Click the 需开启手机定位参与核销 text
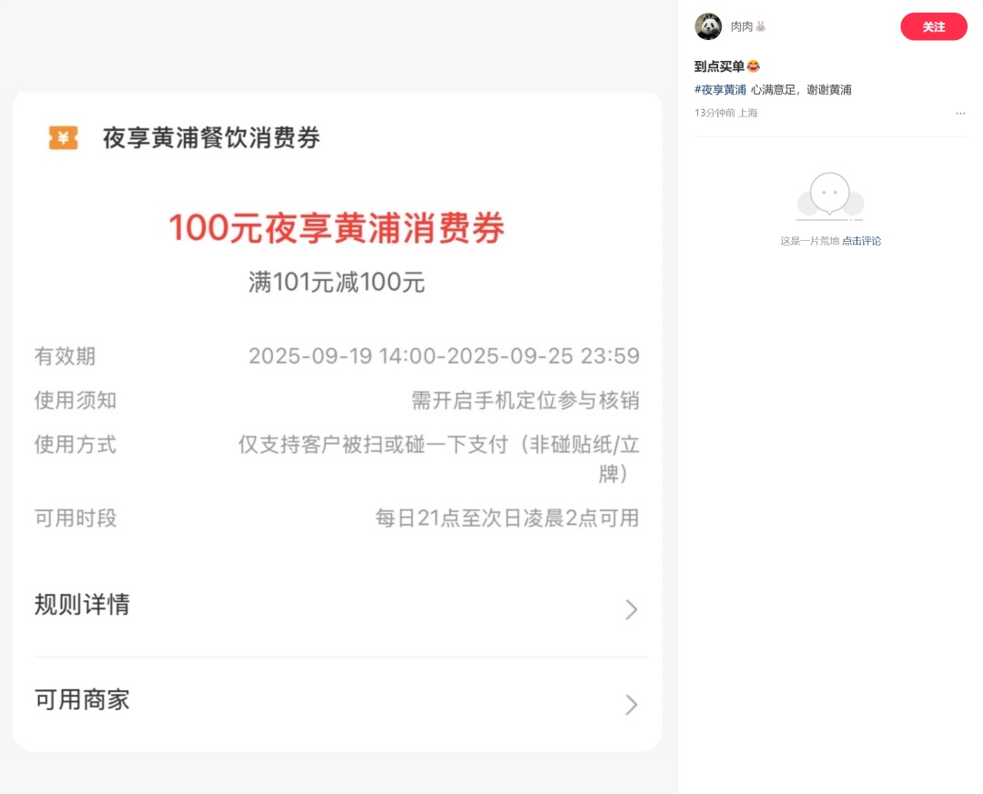Screen dimensions: 983x794 pyautogui.click(x=525, y=400)
